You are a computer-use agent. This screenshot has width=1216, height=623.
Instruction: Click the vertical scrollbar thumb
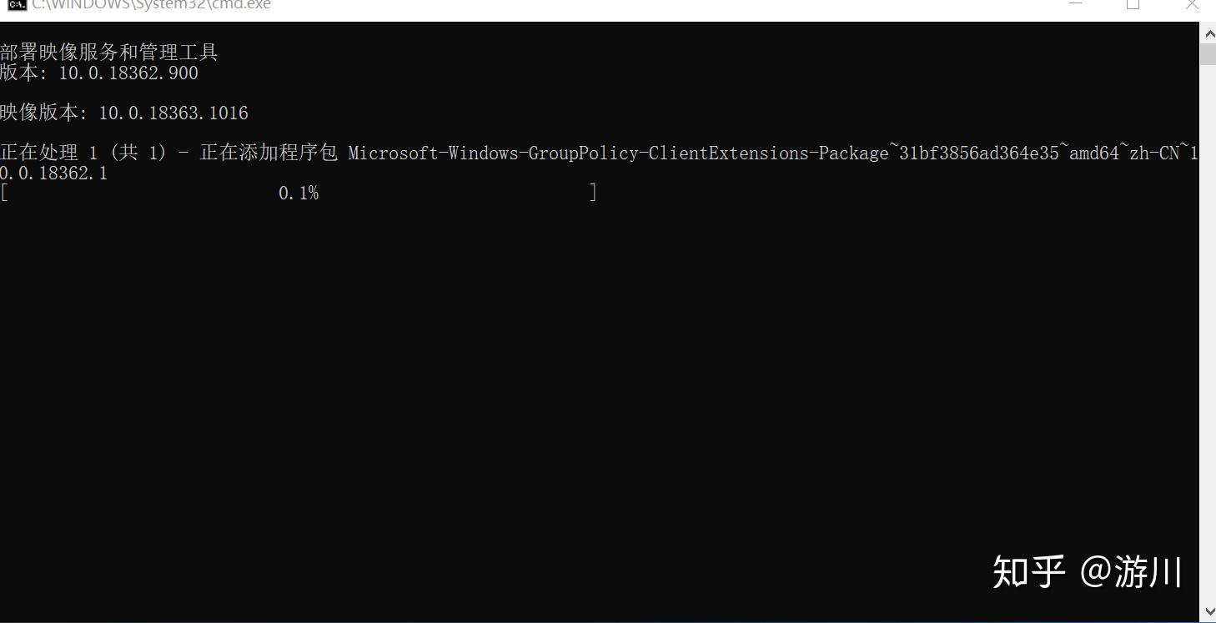(1208, 53)
